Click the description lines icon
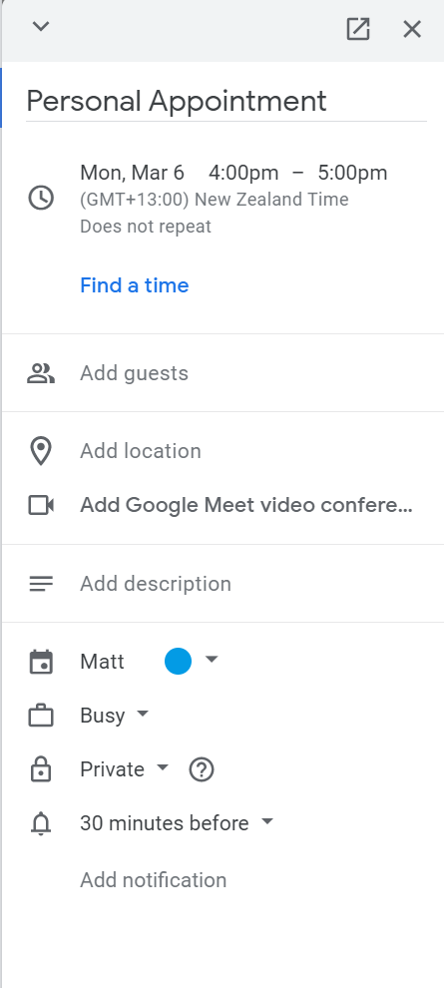This screenshot has width=444, height=988. [41, 584]
